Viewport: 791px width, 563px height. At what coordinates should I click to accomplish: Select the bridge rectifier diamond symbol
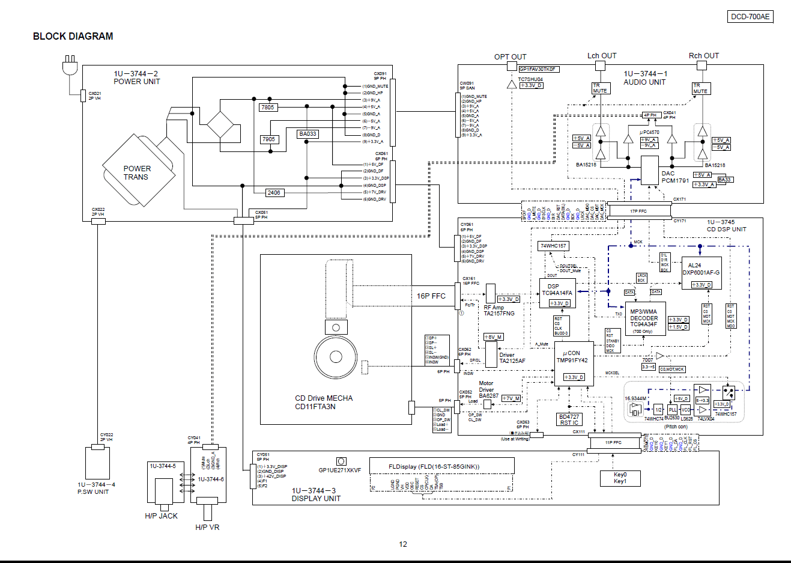(x=220, y=125)
